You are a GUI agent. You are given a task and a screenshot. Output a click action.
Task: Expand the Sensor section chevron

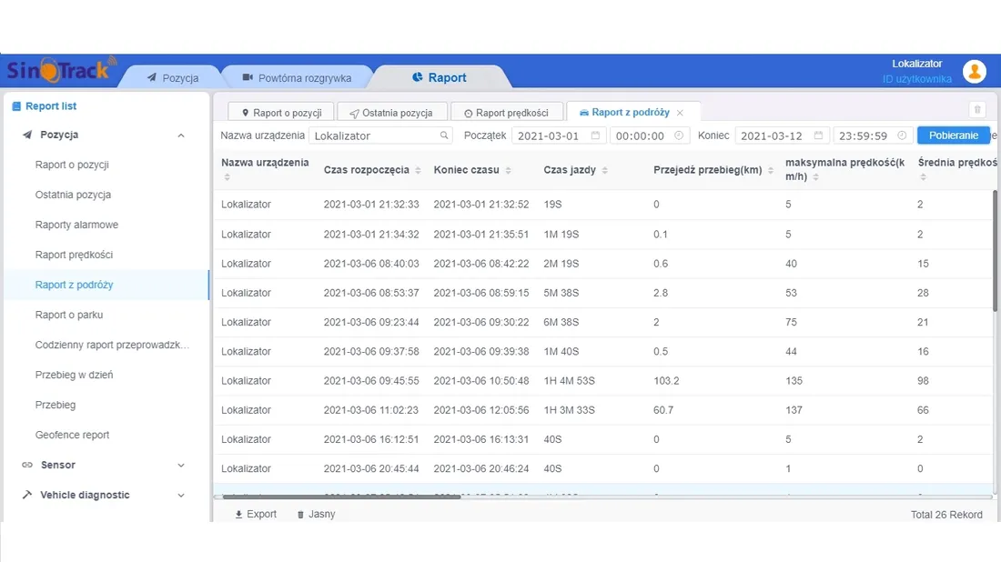181,465
